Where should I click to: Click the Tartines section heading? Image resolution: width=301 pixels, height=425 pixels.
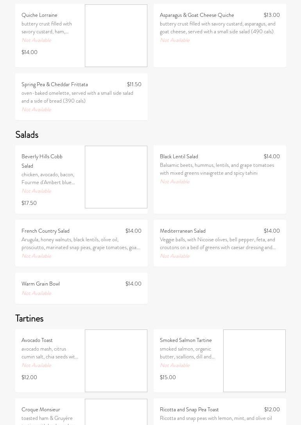click(x=29, y=318)
